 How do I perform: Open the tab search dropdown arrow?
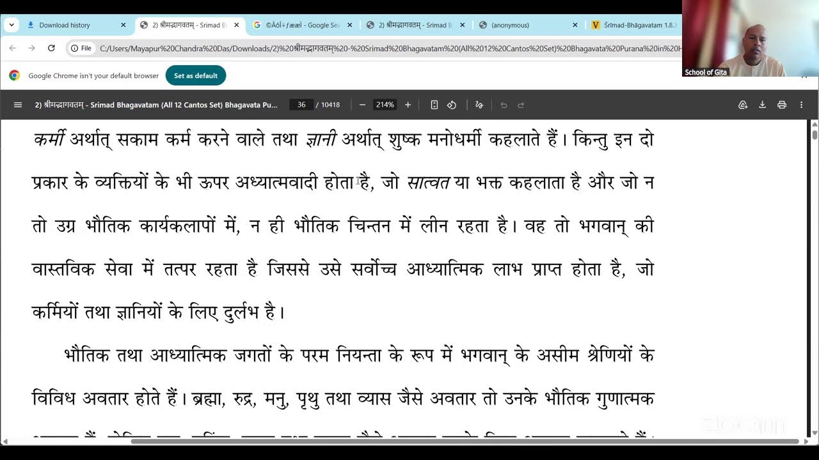(12, 25)
